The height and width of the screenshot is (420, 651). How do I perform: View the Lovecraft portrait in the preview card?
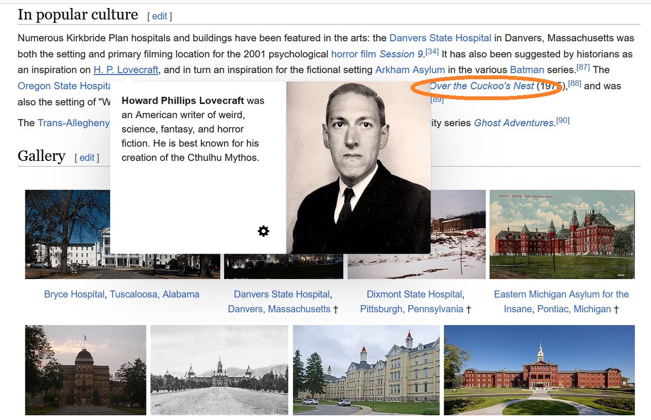359,167
